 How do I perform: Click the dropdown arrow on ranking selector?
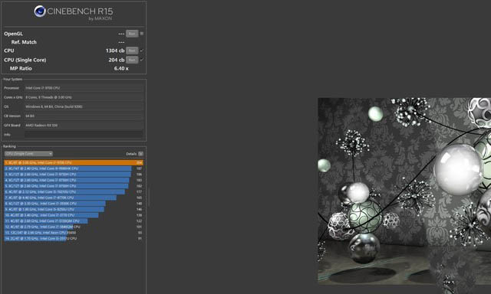51,154
